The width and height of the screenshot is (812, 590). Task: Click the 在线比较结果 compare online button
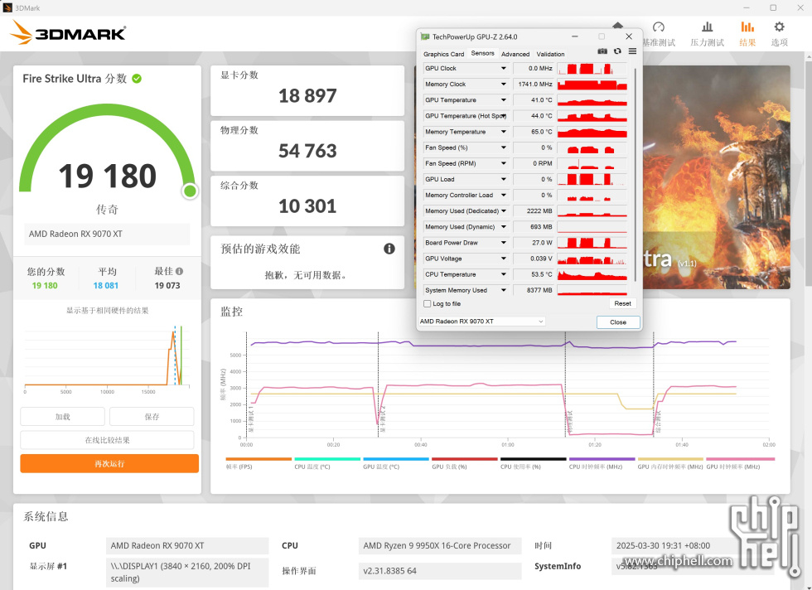click(107, 440)
